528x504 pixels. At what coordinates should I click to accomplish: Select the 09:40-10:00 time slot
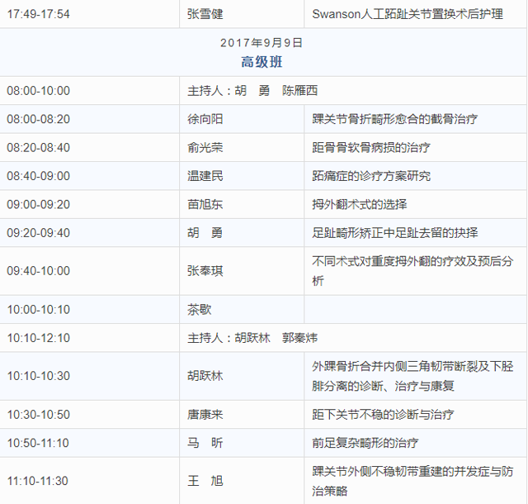[x=39, y=271]
